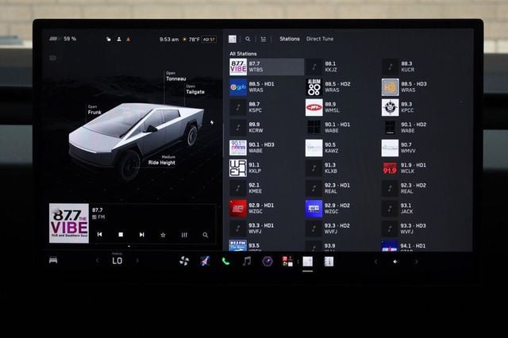Select 90.5 KAWZ station
The height and width of the screenshot is (338, 508).
tap(343, 148)
